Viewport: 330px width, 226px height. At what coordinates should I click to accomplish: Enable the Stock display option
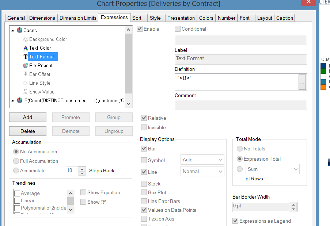point(144,184)
